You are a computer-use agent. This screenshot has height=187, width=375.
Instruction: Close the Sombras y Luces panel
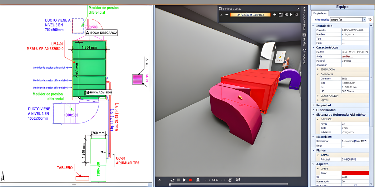(298, 9)
